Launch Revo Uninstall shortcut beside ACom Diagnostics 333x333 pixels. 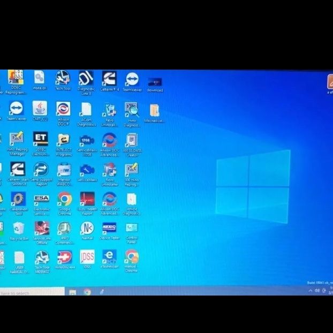pyautogui.click(x=109, y=115)
